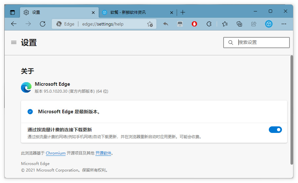Open the Tampermonkey extension icon
This screenshot has width=298, height=183.
(180, 24)
